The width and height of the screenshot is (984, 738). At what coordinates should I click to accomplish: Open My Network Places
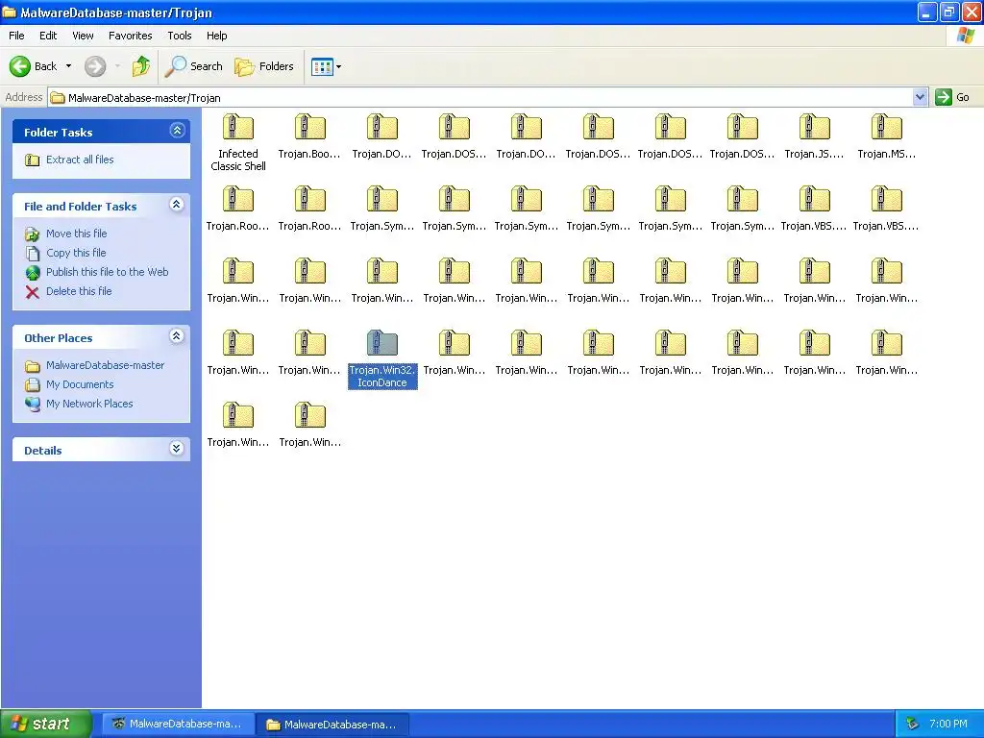(x=89, y=404)
